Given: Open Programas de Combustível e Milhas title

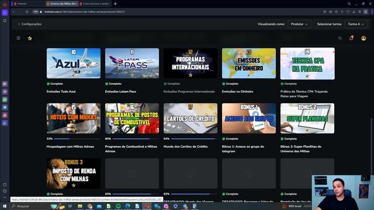Looking at the screenshot, I should pos(131,149).
